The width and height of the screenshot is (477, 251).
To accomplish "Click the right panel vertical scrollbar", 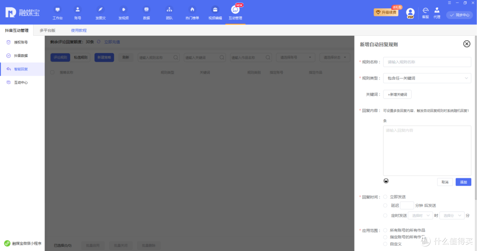I will (x=476, y=119).
